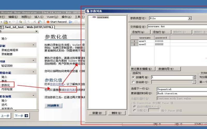Select 验证回放 in tasks pane

point(7,66)
